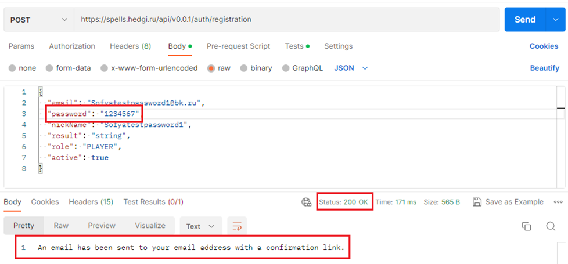Open the Headers (8) request tab
Image resolution: width=568 pixels, height=264 pixels.
(x=131, y=46)
